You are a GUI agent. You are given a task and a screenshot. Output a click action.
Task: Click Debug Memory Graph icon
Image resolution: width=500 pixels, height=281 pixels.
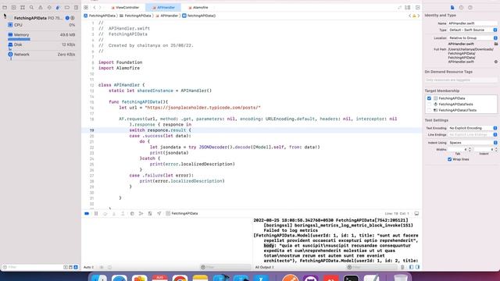click(141, 213)
